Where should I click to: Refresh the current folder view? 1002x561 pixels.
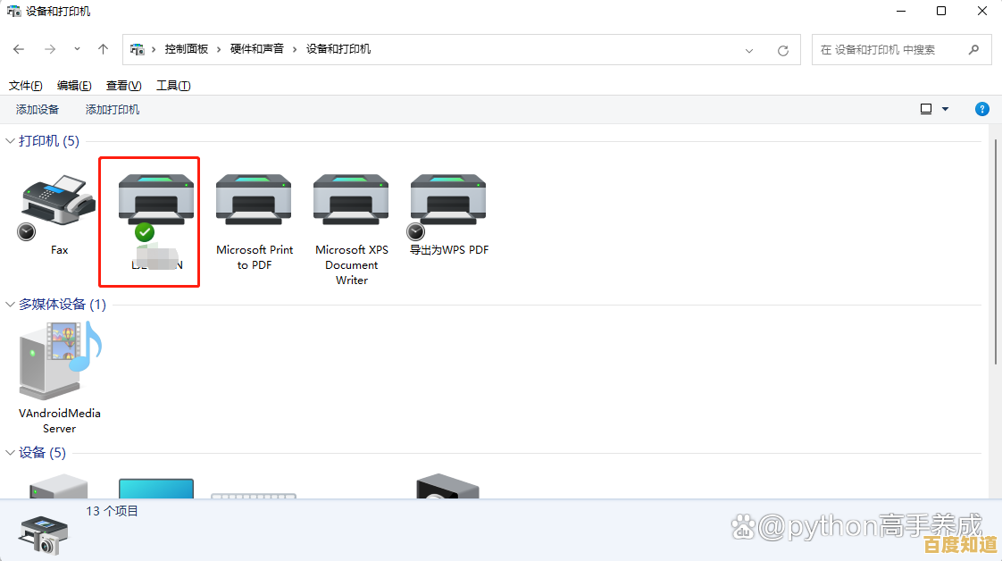click(x=783, y=49)
